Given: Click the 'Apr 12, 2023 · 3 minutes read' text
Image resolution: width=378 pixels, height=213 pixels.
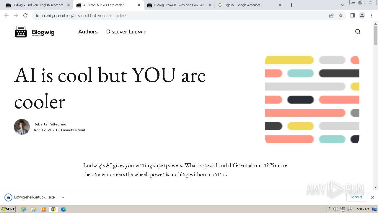Looking at the screenshot, I should tap(59, 130).
